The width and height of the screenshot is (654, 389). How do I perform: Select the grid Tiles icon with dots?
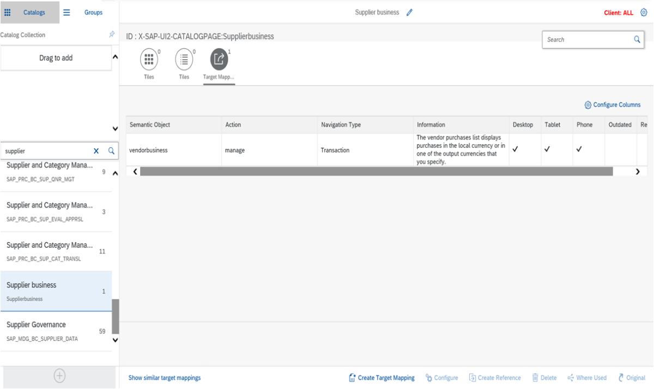(x=149, y=60)
